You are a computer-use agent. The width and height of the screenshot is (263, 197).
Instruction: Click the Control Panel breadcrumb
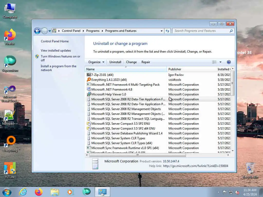pyautogui.click(x=71, y=31)
